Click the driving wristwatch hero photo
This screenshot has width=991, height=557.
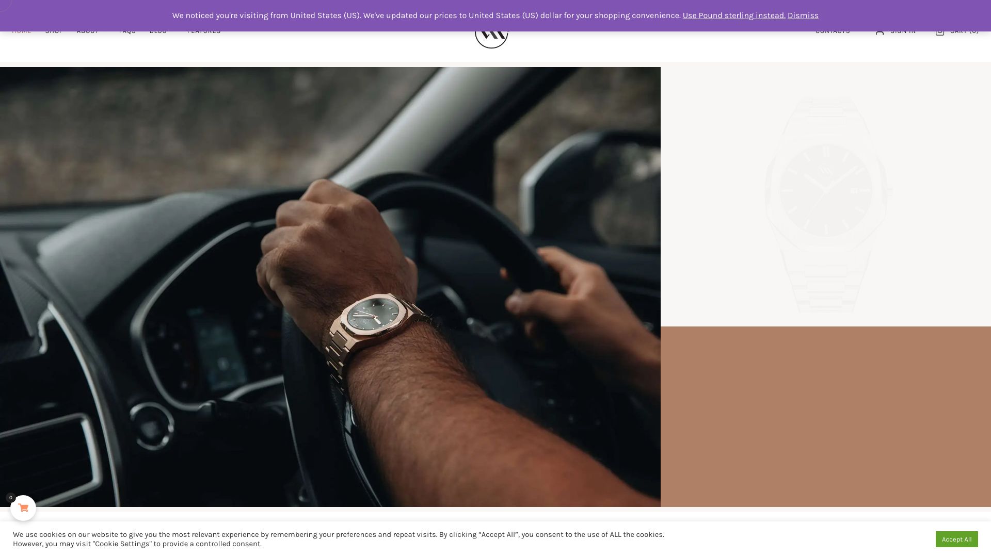pyautogui.click(x=330, y=287)
